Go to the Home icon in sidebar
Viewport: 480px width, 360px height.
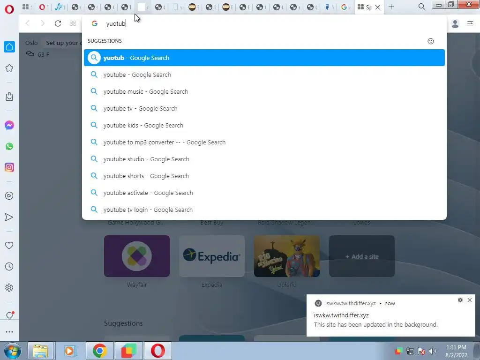(9, 47)
